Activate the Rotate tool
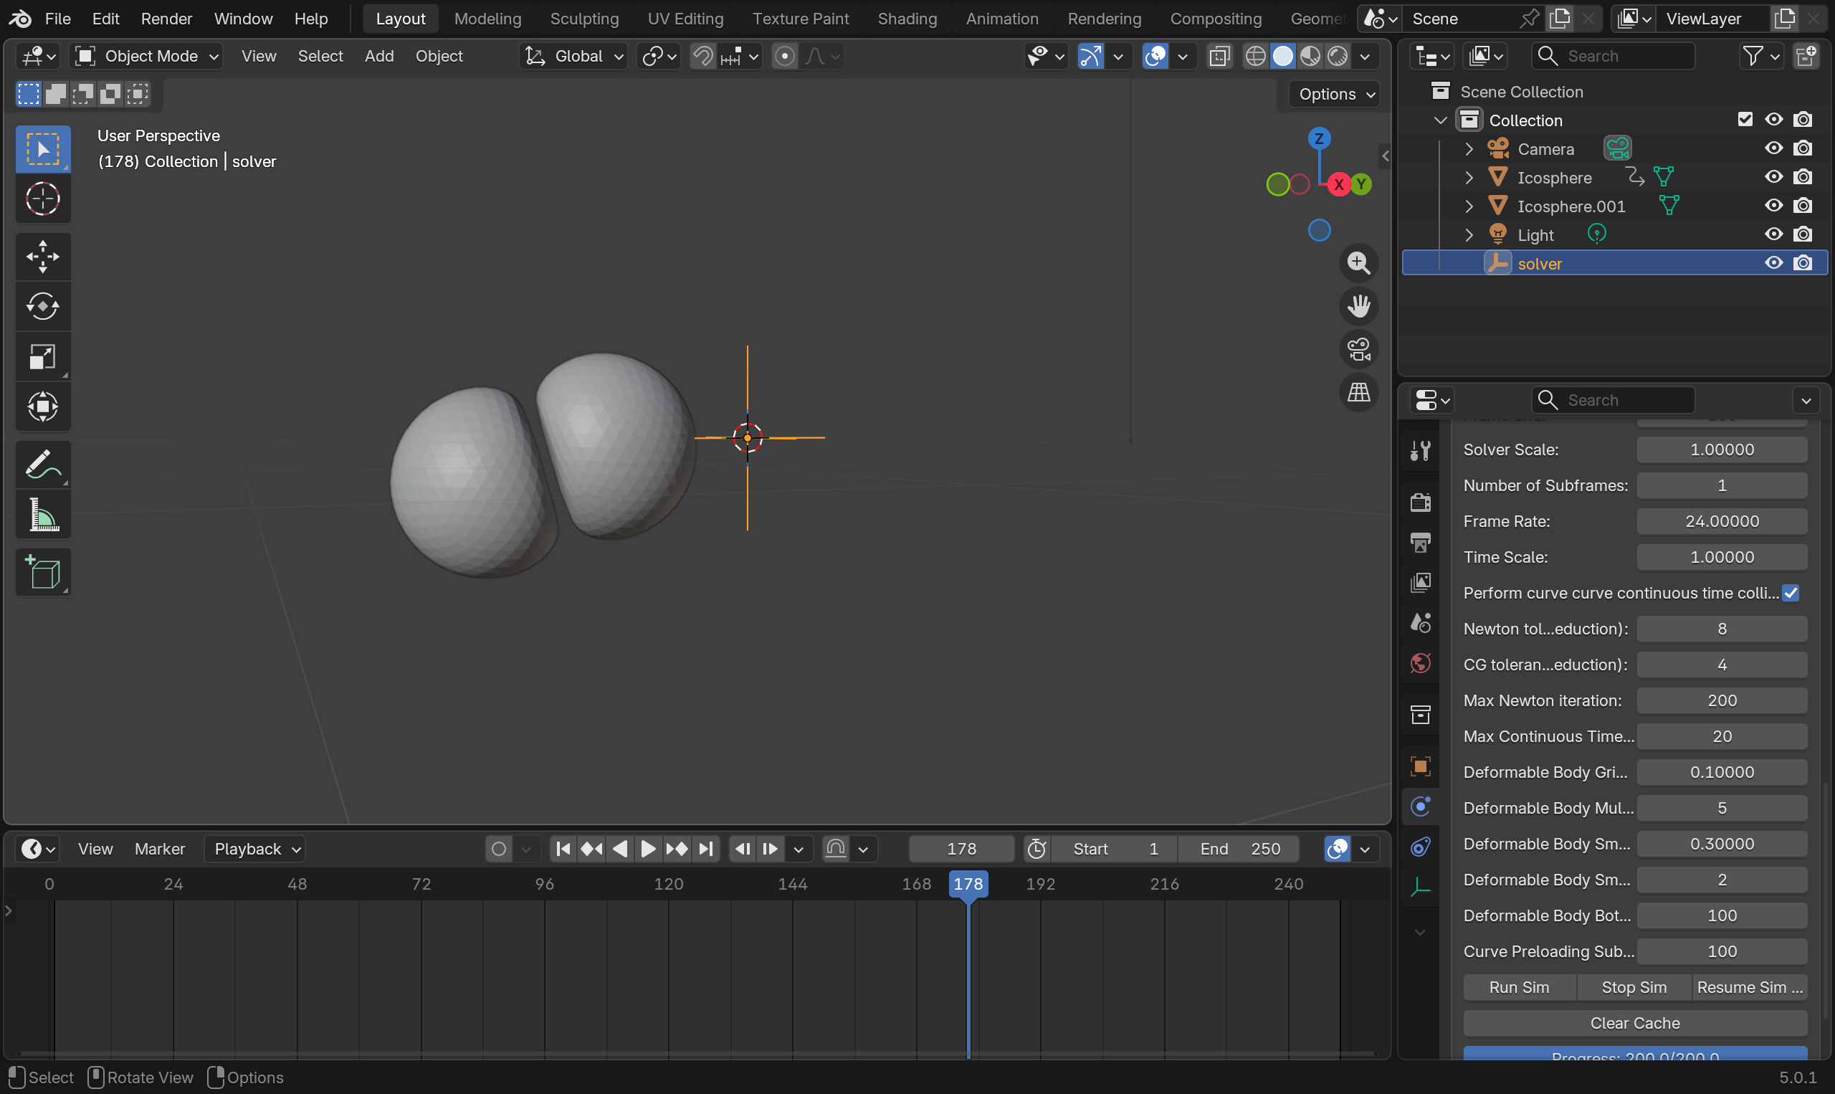The image size is (1835, 1094). 43,306
